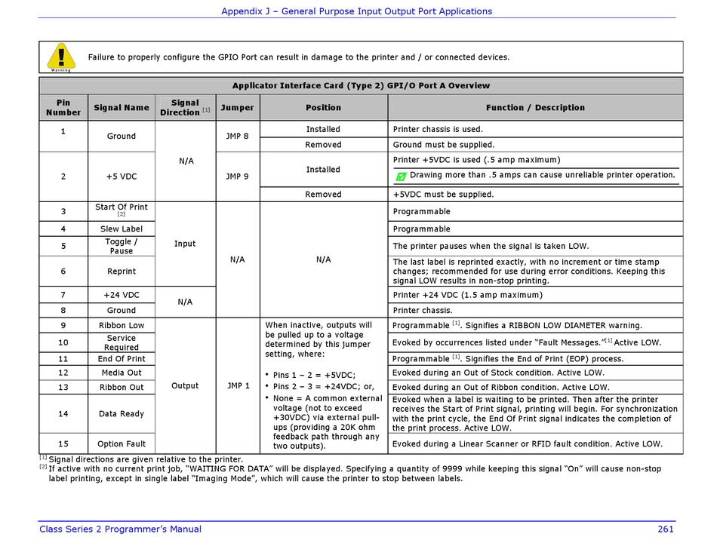Select the "Ground must be supplied." description
Screen dimensions: 717x540
point(444,145)
